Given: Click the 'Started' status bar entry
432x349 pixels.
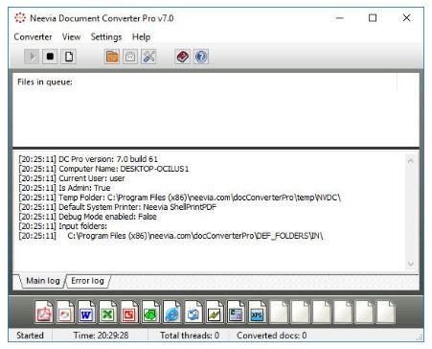Looking at the screenshot, I should pos(30,336).
